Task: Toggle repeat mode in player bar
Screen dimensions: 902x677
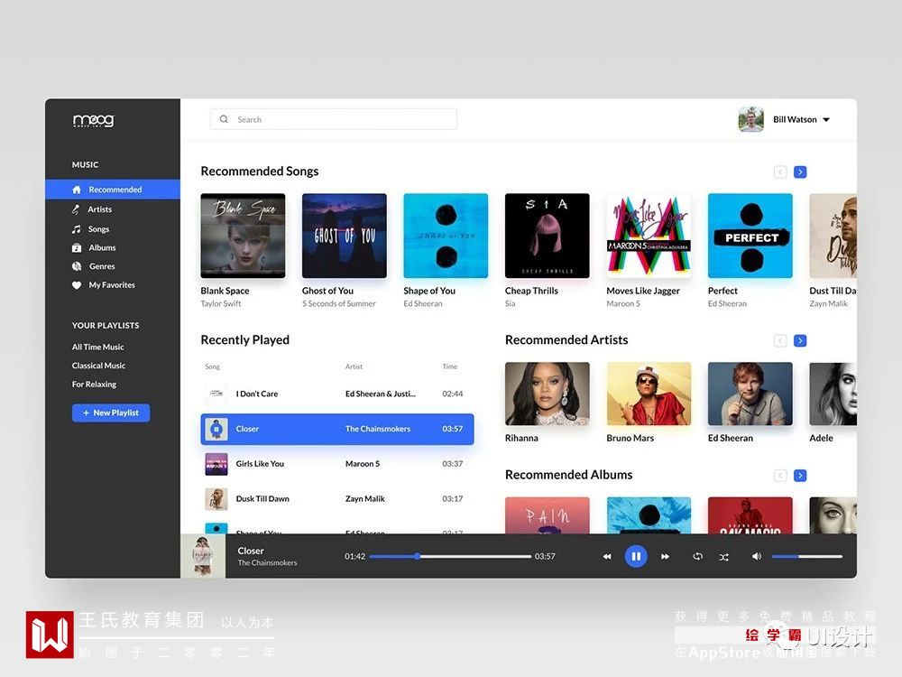Action: (x=698, y=557)
